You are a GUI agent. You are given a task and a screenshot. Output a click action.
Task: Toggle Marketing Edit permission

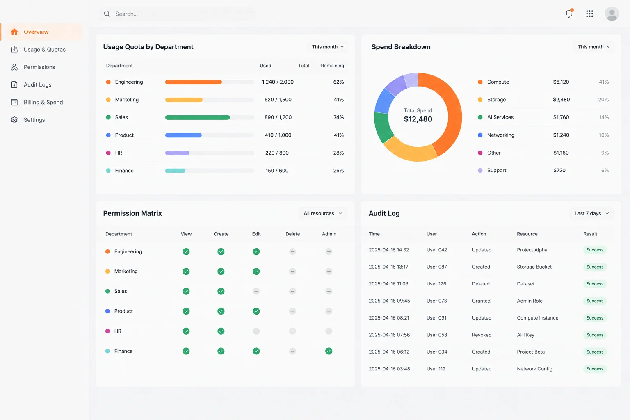point(256,272)
